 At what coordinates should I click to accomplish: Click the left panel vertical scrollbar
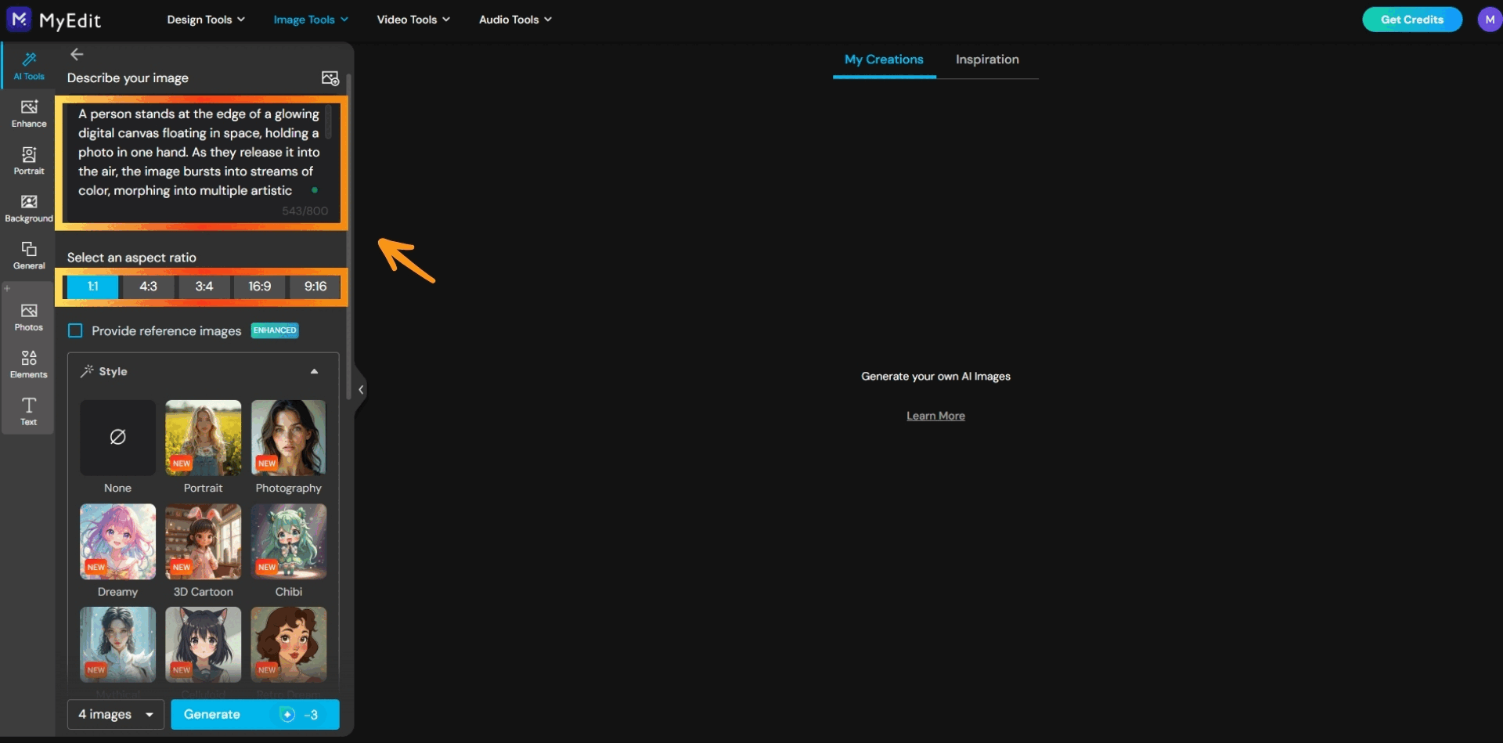point(348,235)
